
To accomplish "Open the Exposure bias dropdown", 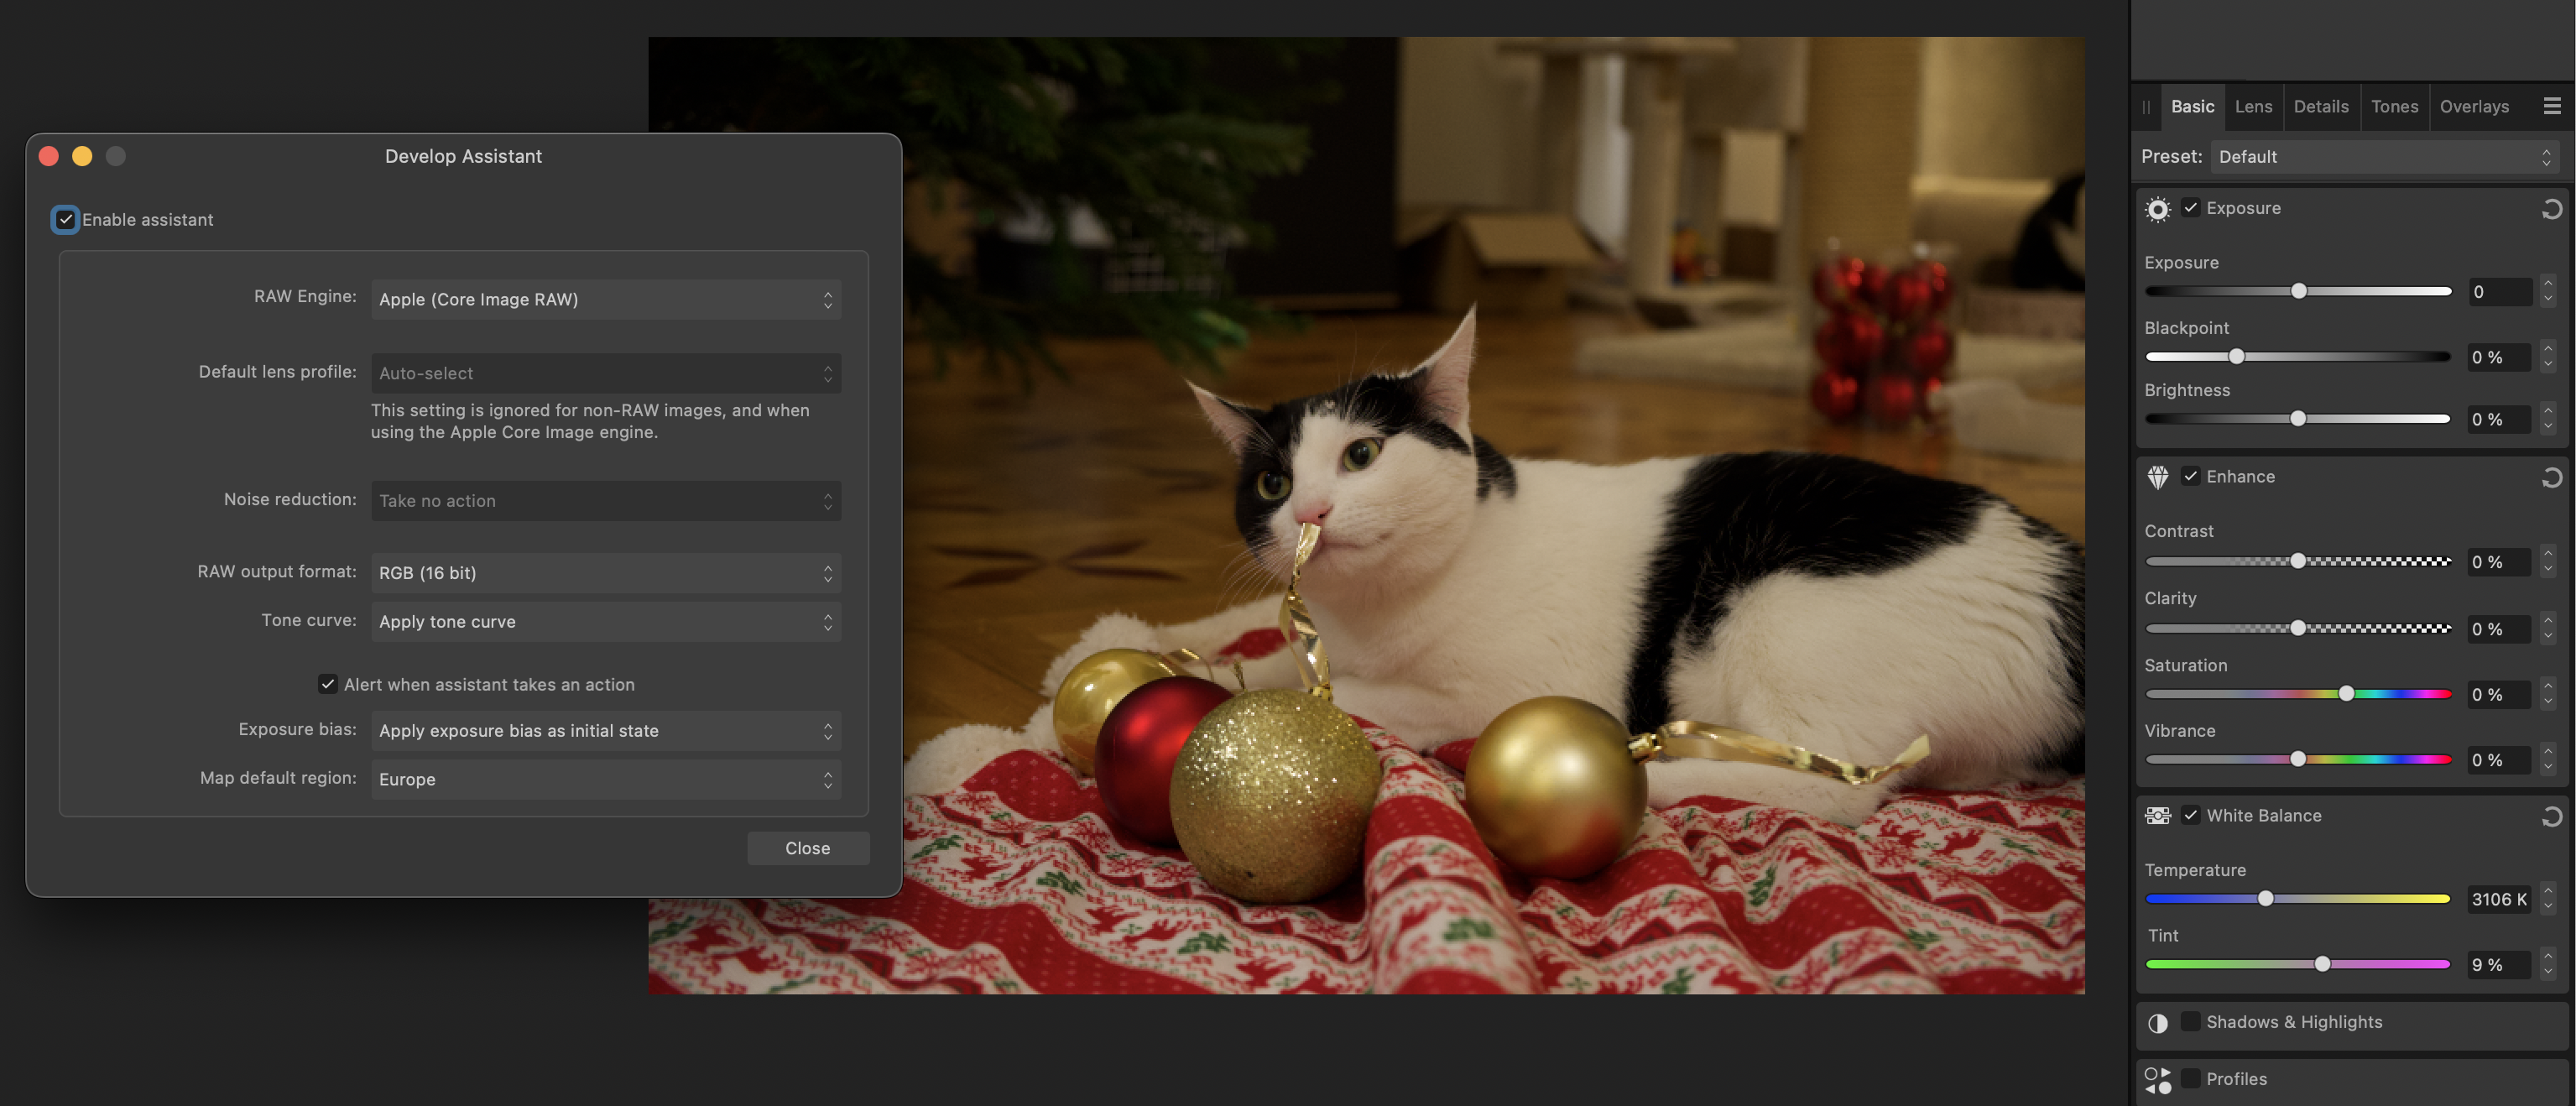I will [606, 730].
